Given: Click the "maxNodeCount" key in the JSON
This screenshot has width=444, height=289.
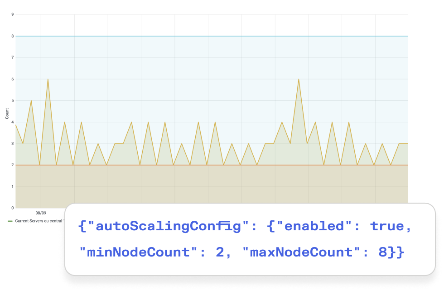Looking at the screenshot, I should point(302,252).
